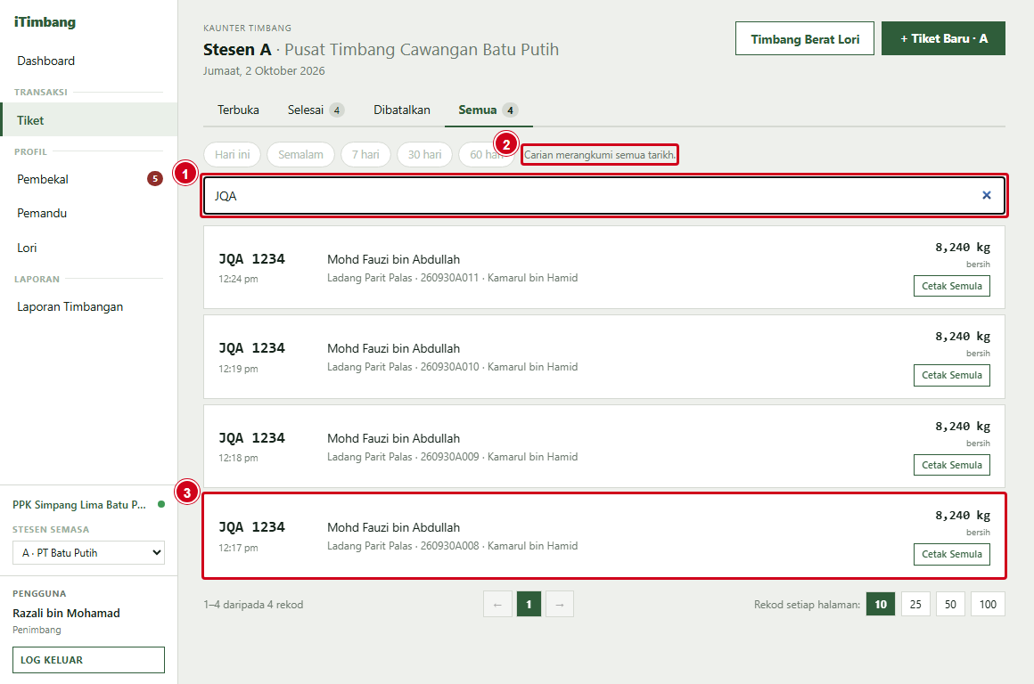1034x684 pixels.
Task: Open the JQA 1234 ticket from 12:18 pm
Action: click(604, 446)
